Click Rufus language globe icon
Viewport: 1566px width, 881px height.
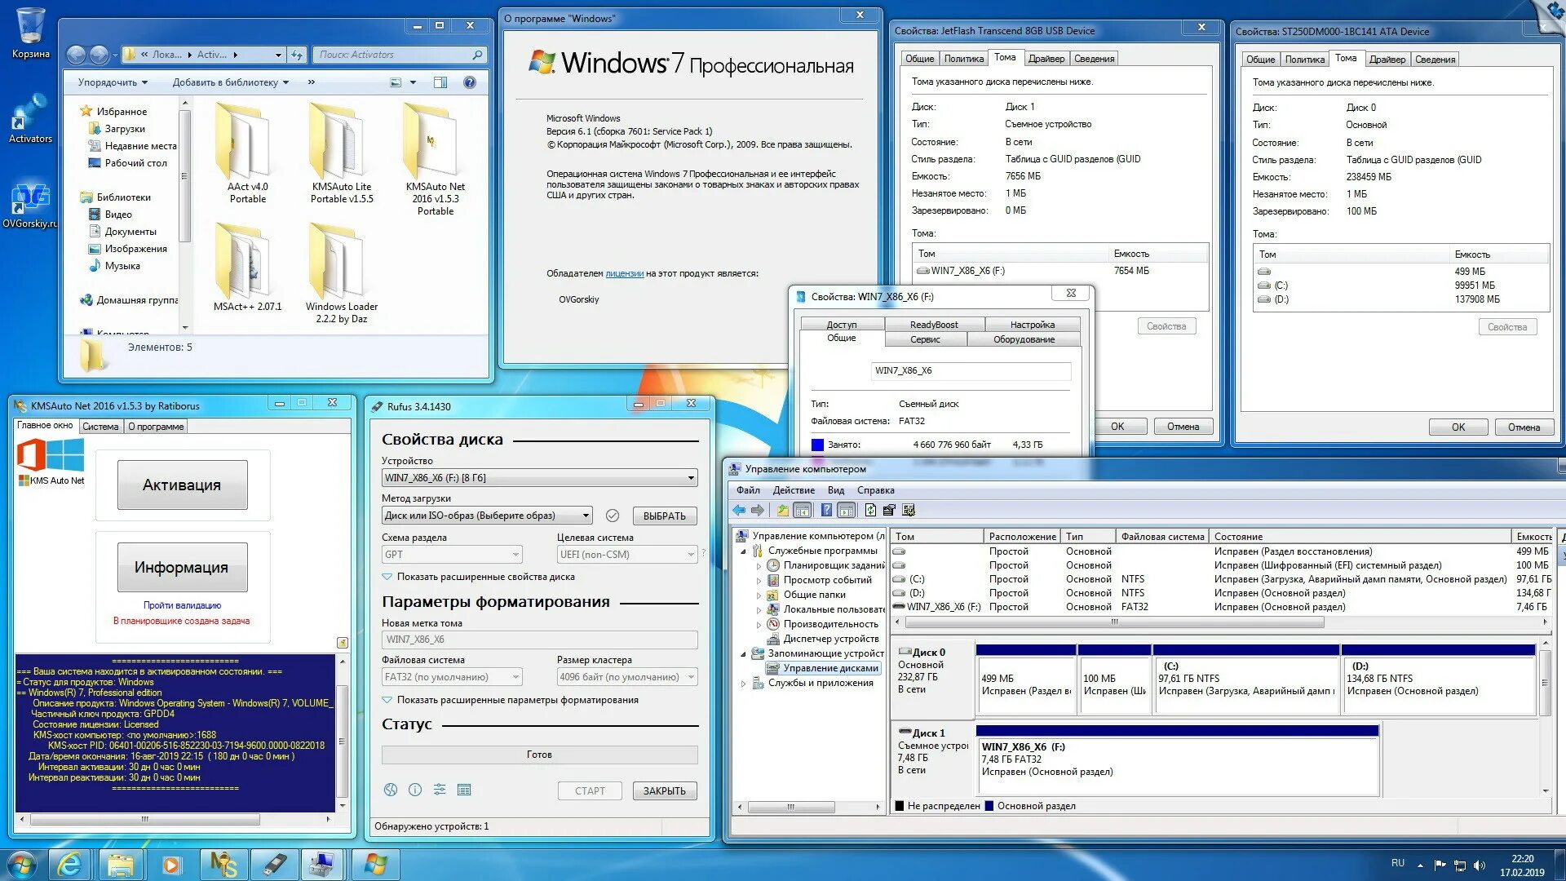pos(391,790)
